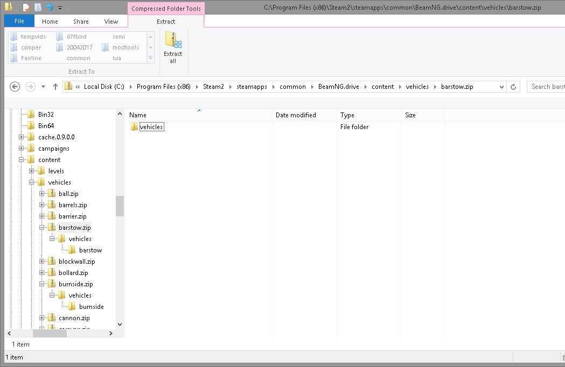Click the Refresh address bar button
Image resolution: width=565 pixels, height=367 pixels.
coord(513,87)
